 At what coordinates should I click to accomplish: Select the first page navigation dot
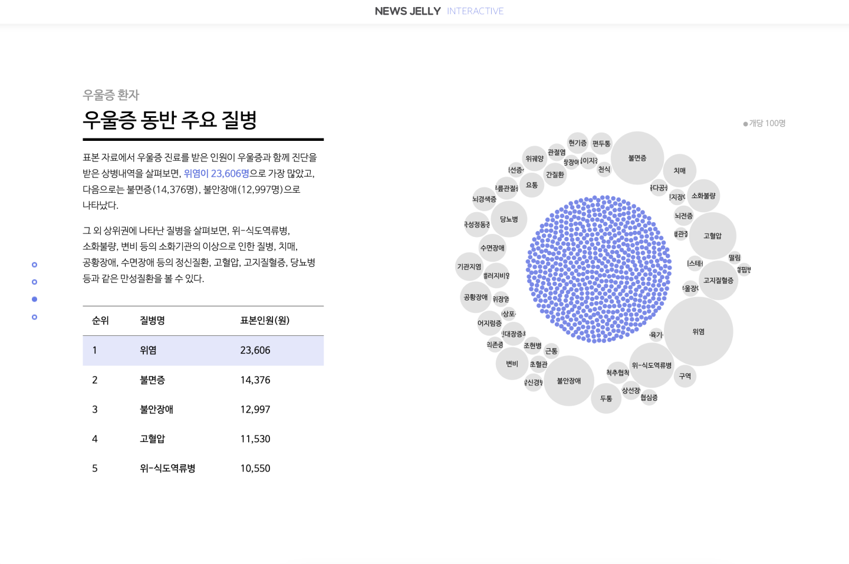pos(35,265)
